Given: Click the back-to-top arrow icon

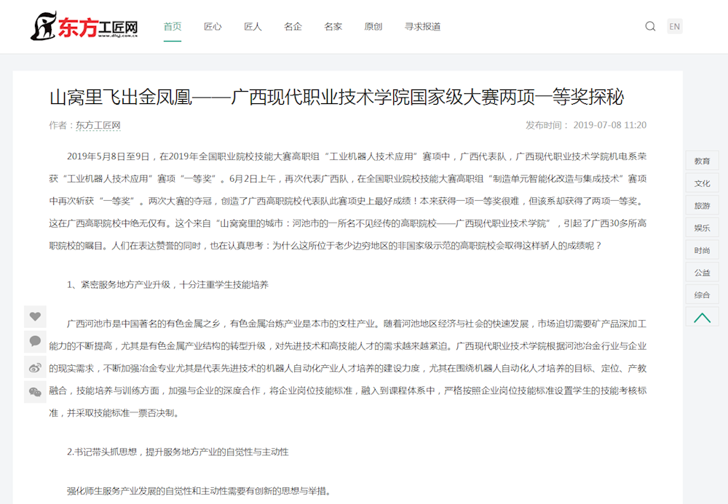Looking at the screenshot, I should click(702, 317).
